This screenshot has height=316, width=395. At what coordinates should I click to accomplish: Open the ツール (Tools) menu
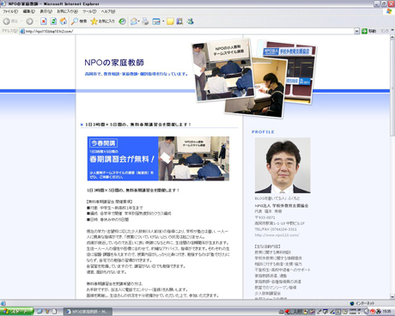[89, 11]
